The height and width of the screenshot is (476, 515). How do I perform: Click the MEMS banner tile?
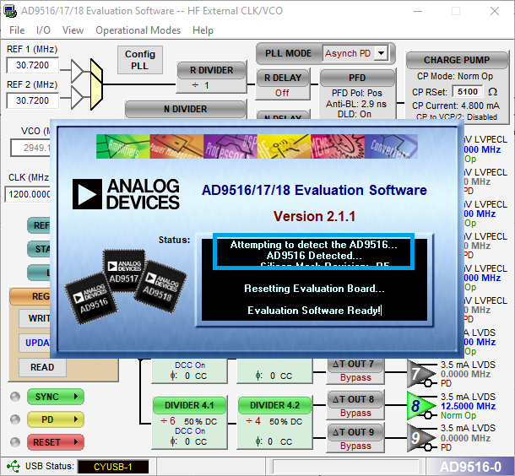(x=338, y=146)
